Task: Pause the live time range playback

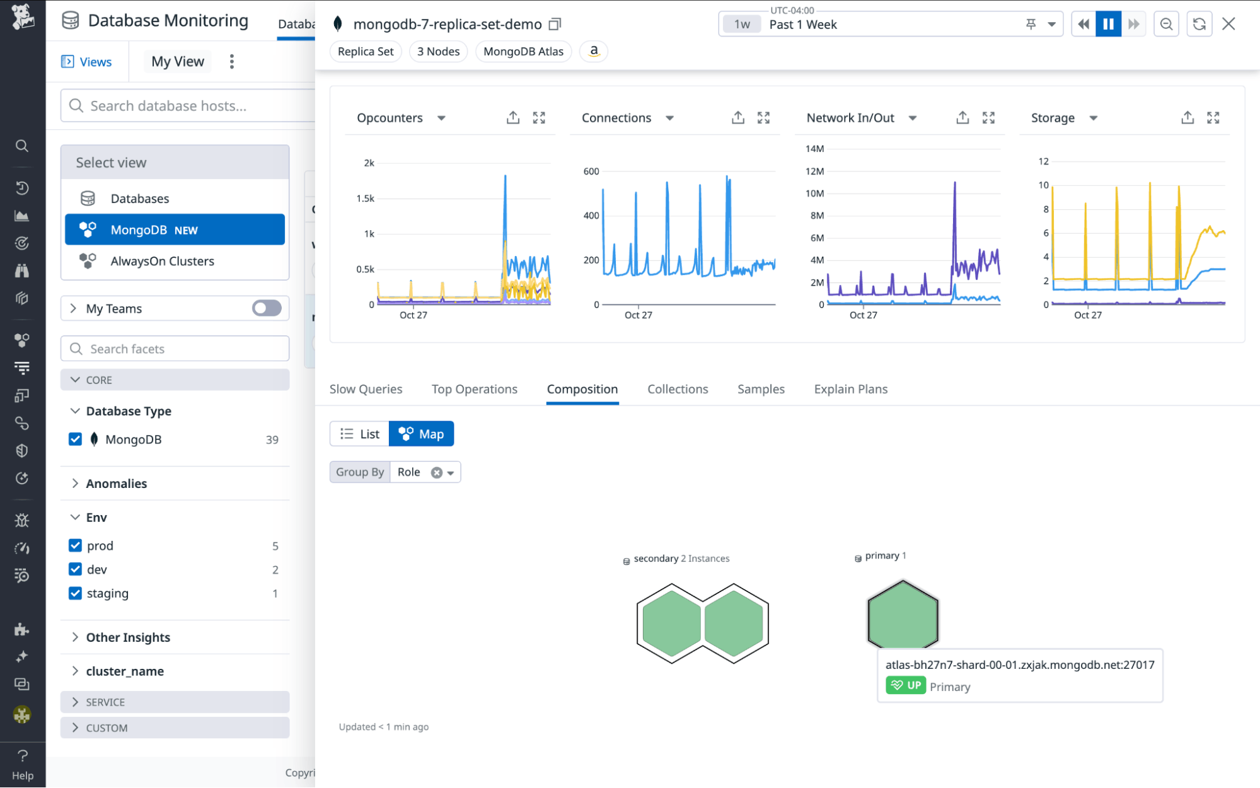Action: tap(1107, 25)
